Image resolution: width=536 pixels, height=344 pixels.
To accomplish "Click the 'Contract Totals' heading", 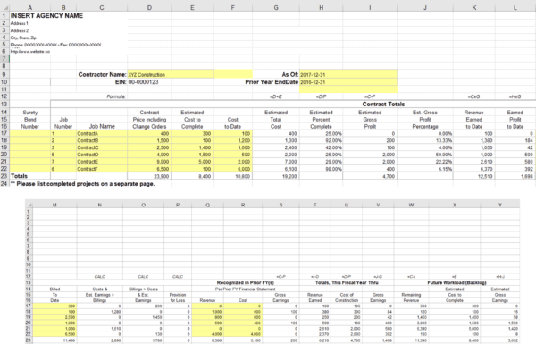I will pos(383,104).
